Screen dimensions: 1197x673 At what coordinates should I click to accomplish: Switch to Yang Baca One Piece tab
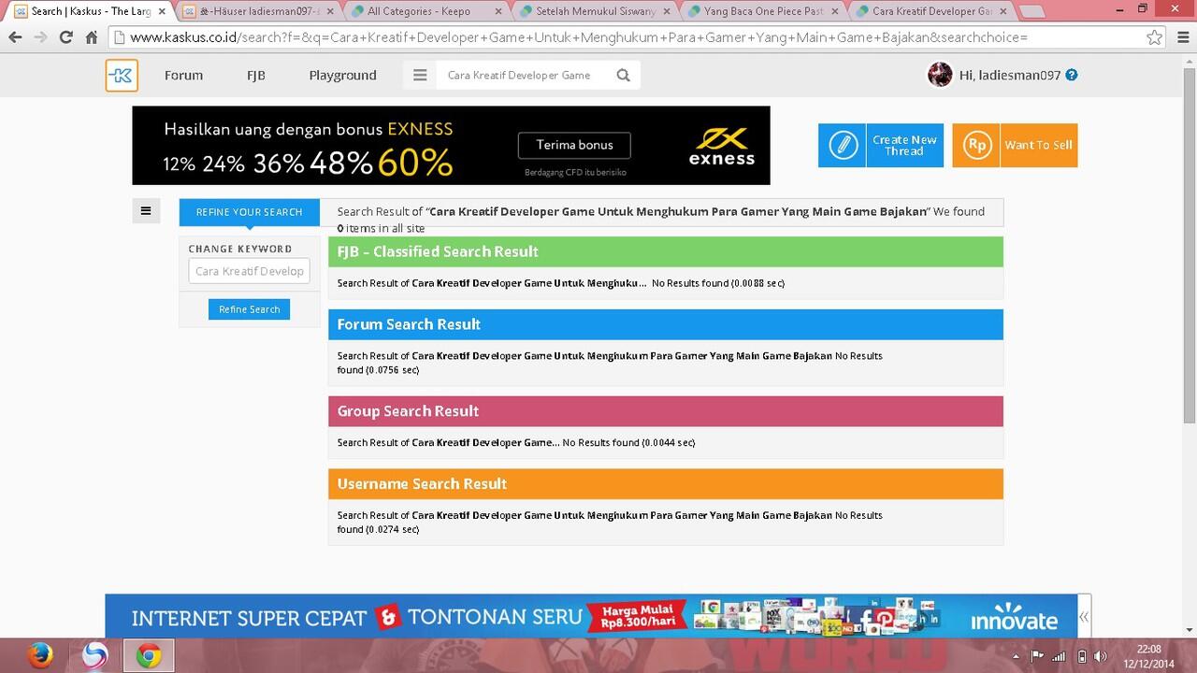click(762, 11)
